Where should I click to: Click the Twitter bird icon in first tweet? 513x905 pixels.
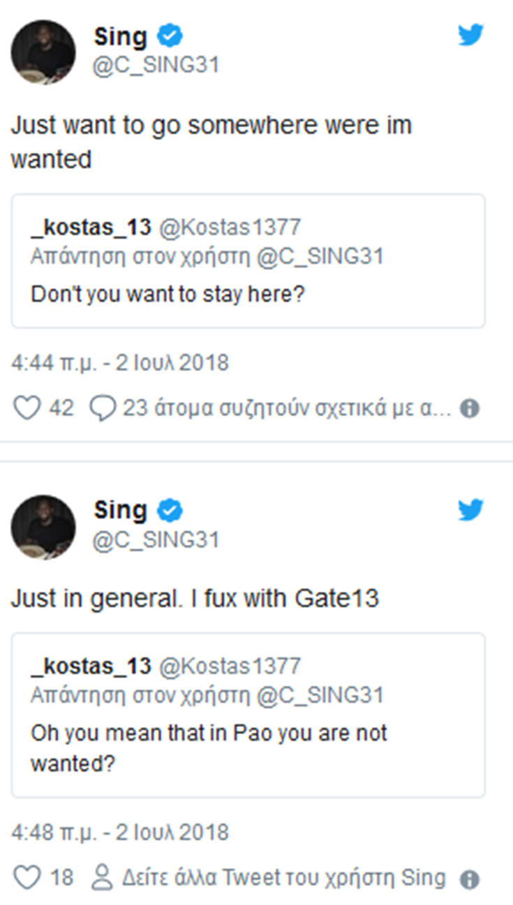click(x=470, y=35)
